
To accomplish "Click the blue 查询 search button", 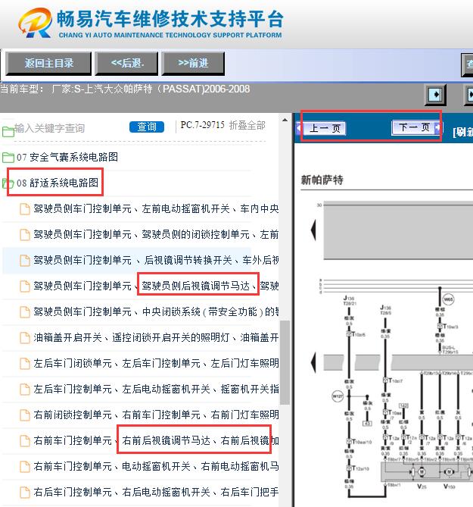I will click(x=147, y=127).
